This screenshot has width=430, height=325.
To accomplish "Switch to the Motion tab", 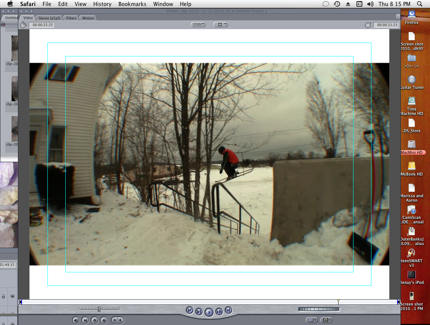I will point(88,18).
